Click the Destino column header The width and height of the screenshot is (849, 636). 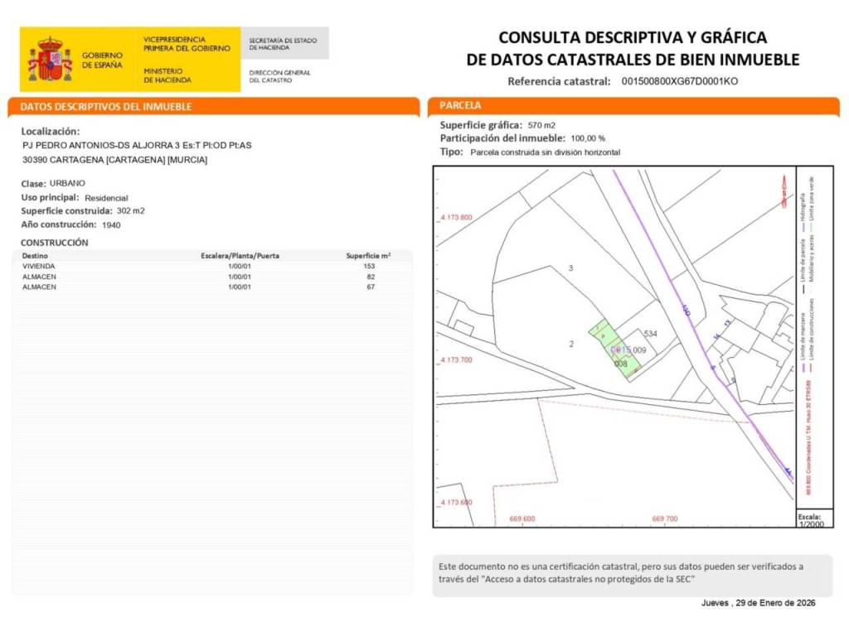coord(34,256)
